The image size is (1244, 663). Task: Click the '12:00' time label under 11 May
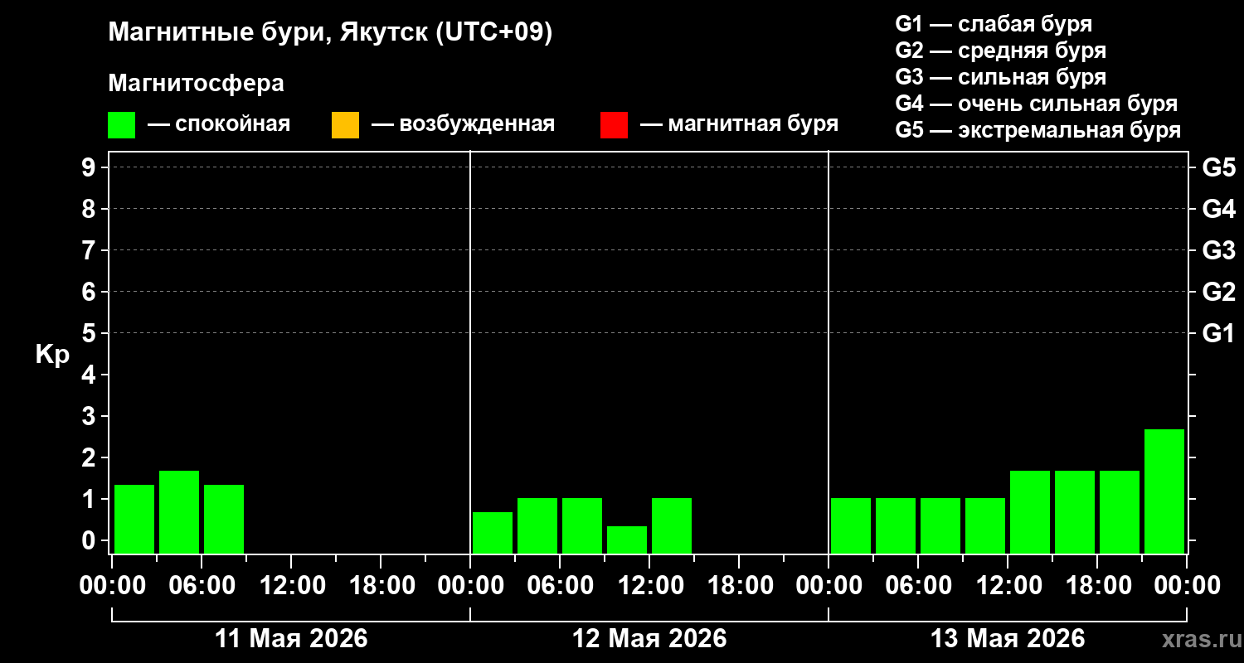(291, 586)
